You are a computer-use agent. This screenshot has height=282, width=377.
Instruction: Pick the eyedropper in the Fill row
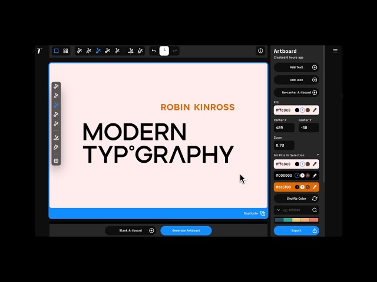[x=315, y=110]
